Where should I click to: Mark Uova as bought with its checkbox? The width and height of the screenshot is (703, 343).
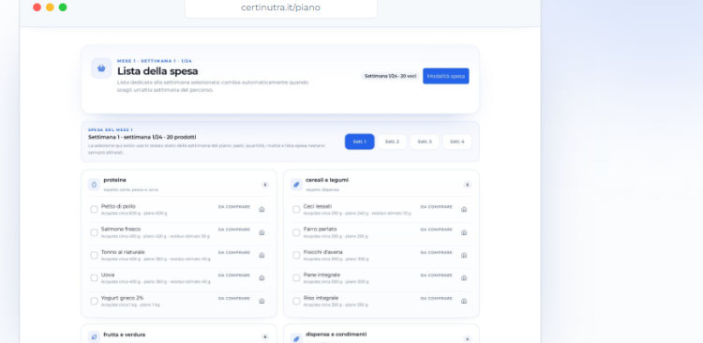[94, 278]
